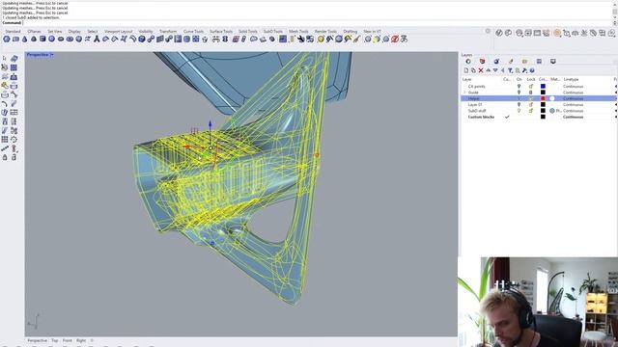Create a new layer in Layers panel
Image resolution: width=618 pixels, height=347 pixels.
pos(466,70)
